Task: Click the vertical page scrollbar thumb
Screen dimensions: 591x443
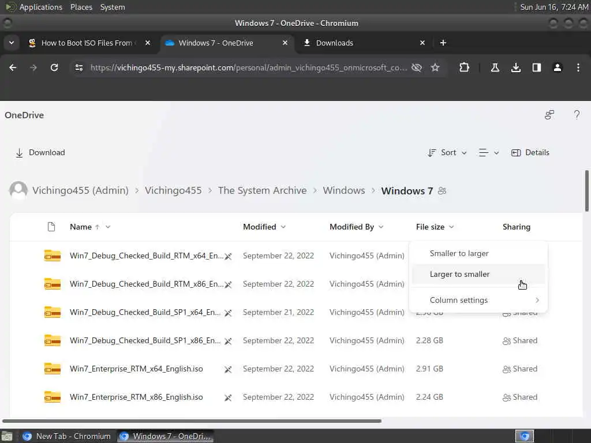Action: (587, 191)
